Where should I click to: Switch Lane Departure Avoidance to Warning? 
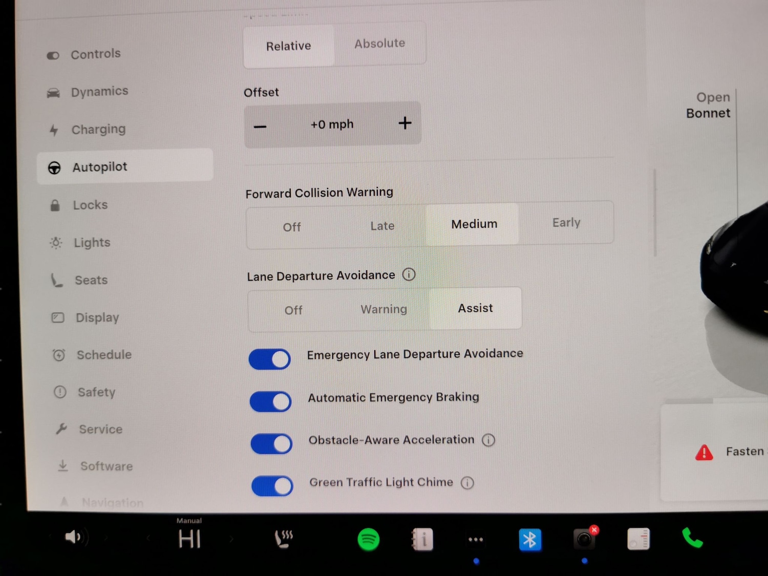click(x=383, y=309)
